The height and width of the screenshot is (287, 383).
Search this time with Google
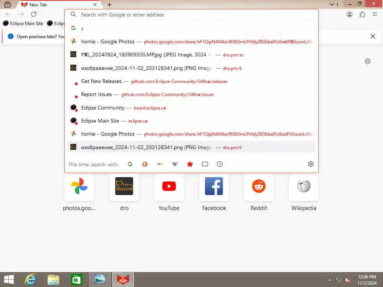(130, 164)
